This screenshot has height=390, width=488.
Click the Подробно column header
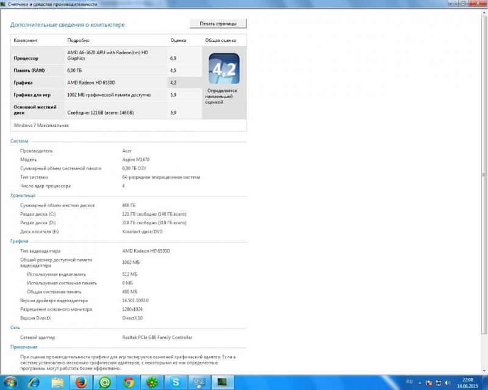click(x=78, y=40)
